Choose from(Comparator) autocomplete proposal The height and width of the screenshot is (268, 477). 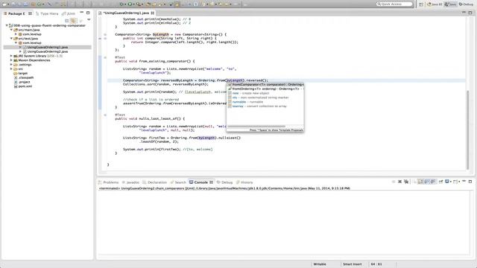point(265,84)
